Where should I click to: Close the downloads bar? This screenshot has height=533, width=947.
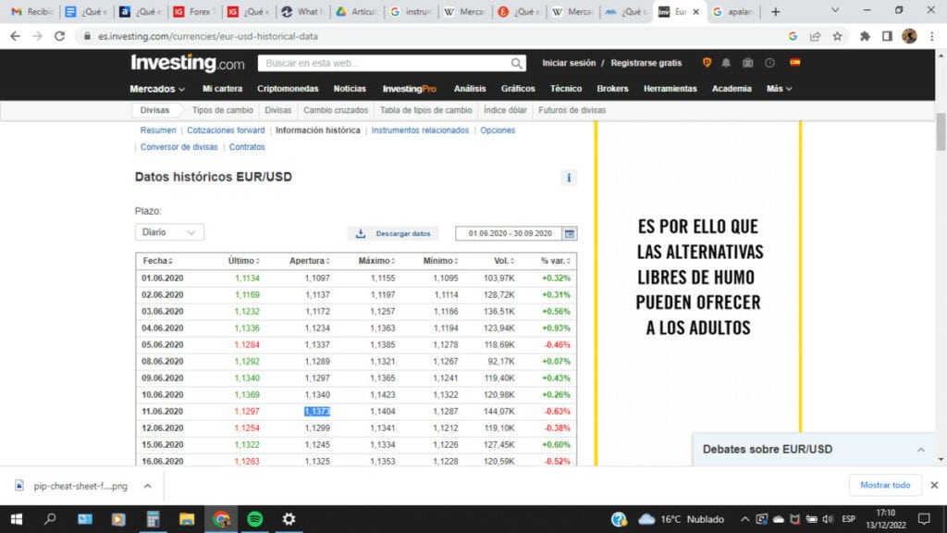coord(934,485)
